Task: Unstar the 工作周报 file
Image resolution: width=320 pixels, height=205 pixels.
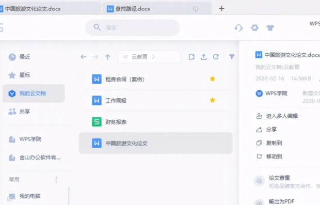Action: [x=213, y=100]
